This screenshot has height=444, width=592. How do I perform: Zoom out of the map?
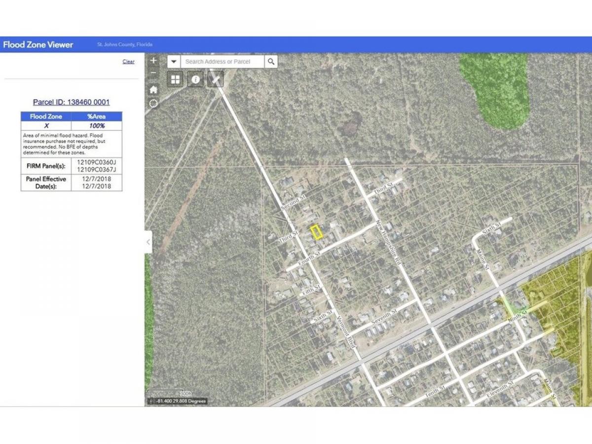[x=153, y=74]
